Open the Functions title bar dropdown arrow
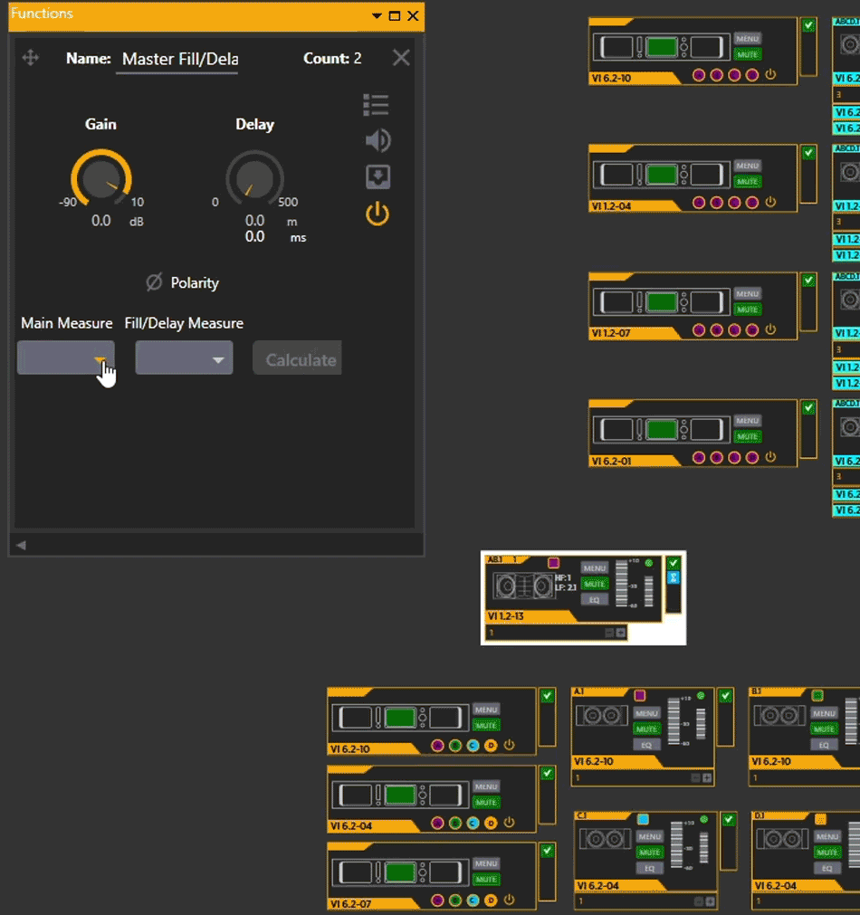This screenshot has width=860, height=915. 377,15
